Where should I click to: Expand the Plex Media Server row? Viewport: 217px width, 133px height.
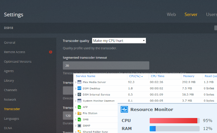coord(76,82)
